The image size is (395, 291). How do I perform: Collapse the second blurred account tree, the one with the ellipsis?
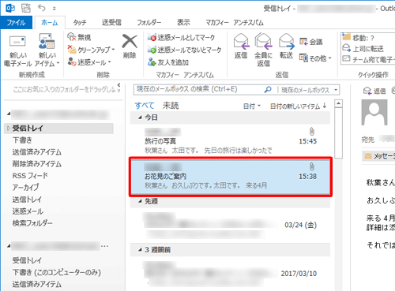coord(9,246)
